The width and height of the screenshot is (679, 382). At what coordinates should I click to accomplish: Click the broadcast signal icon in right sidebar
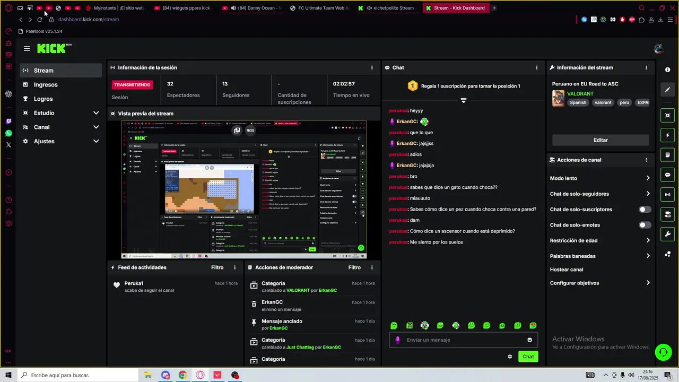(667, 194)
